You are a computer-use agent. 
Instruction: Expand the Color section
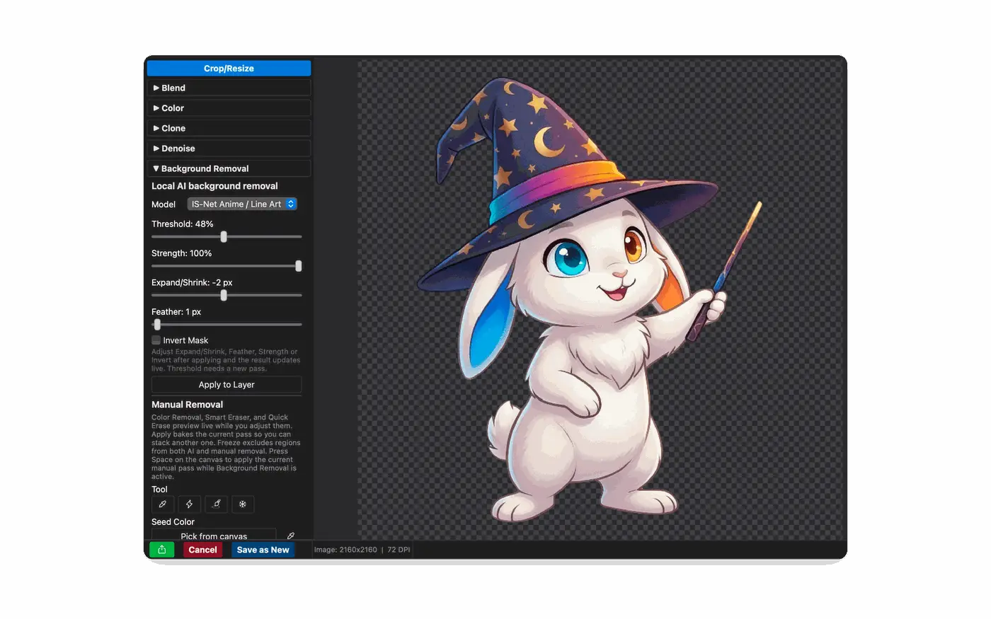229,108
